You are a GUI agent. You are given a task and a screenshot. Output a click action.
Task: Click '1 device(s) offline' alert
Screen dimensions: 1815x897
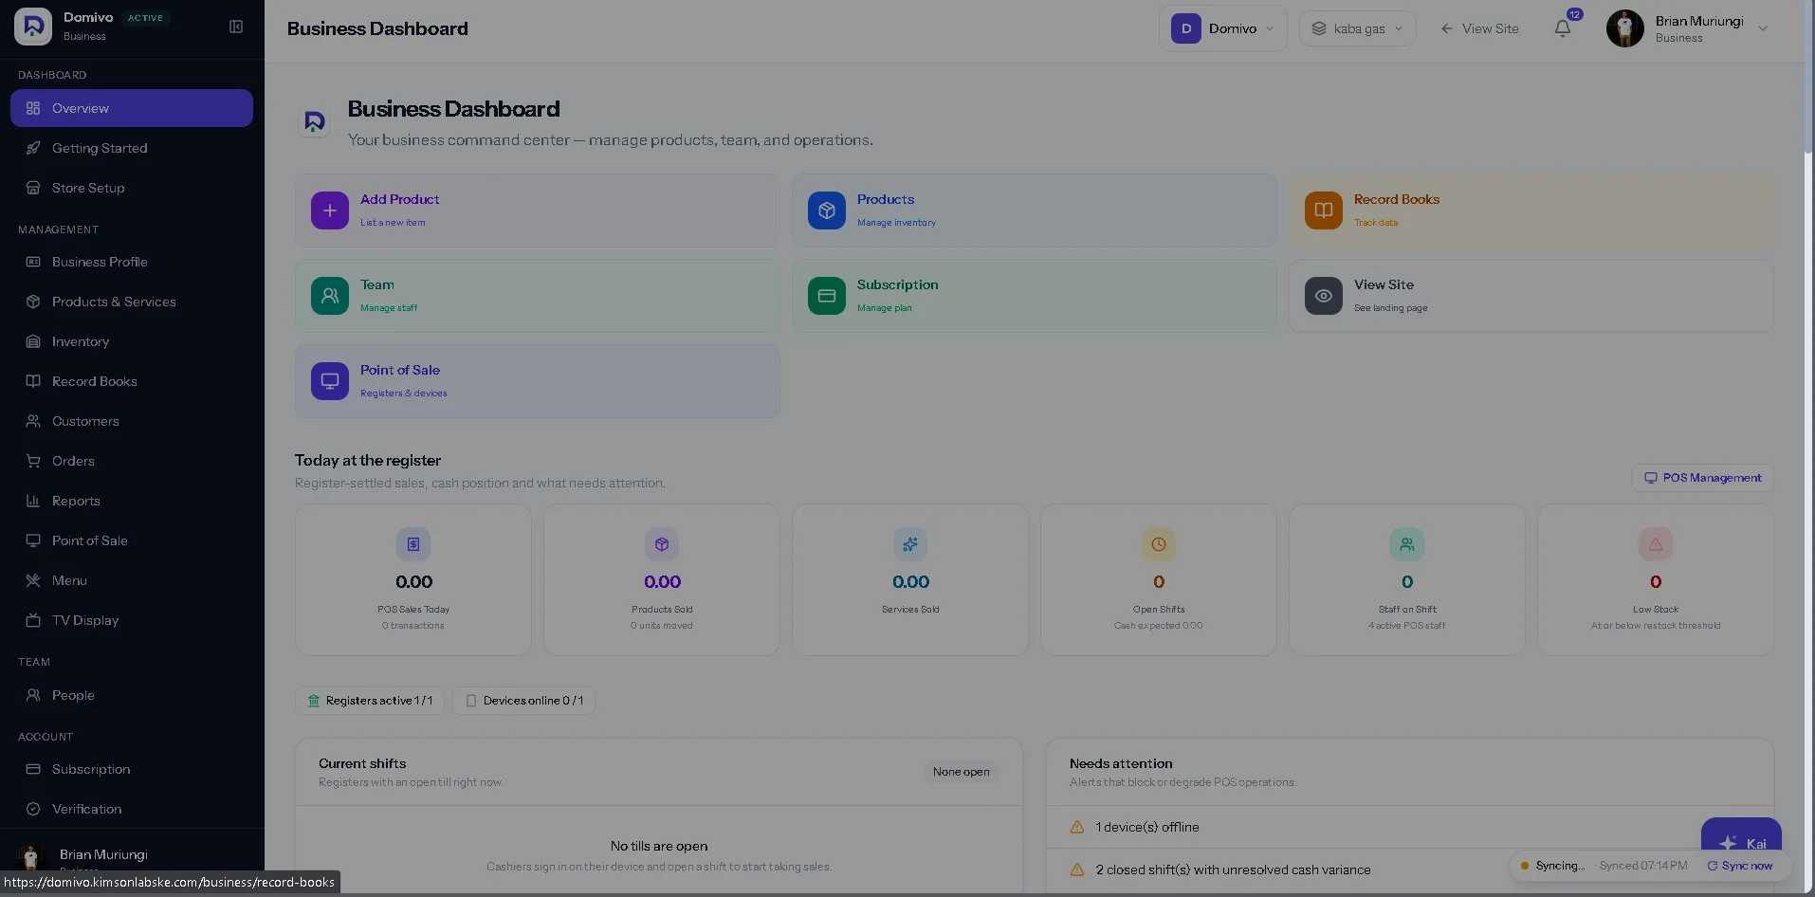pos(1409,827)
